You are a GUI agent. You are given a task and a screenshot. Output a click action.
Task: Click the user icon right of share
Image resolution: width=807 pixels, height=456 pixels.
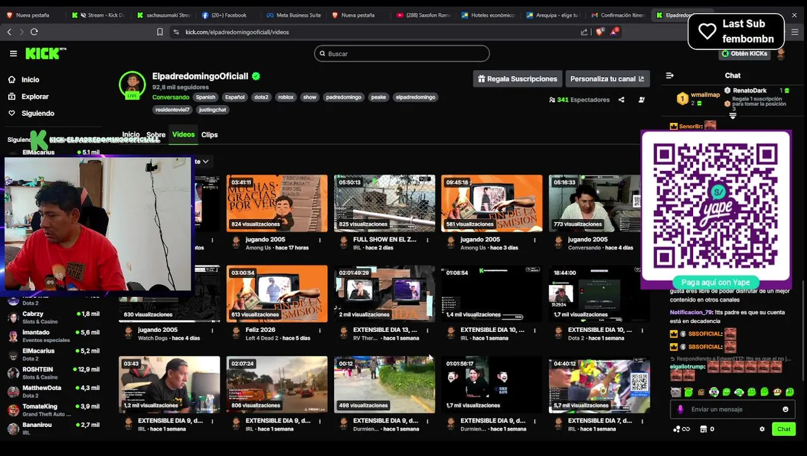click(x=641, y=99)
